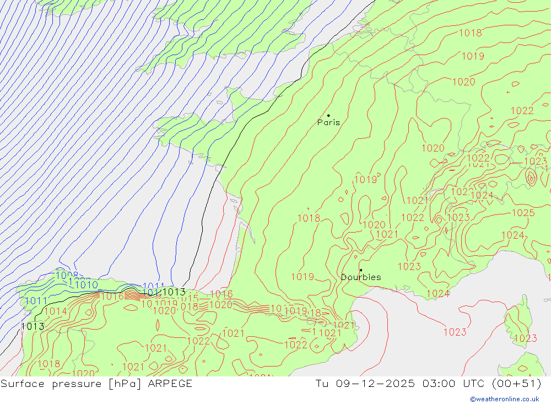Screen dimensions: 551x404
Task: Click the weatheronline.co.uk copyright link
Action: click(505, 399)
